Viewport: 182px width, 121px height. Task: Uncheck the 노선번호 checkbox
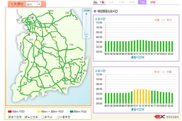click(x=26, y=117)
